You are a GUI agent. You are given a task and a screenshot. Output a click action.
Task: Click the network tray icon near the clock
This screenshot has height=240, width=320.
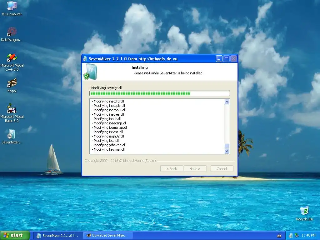(297, 236)
